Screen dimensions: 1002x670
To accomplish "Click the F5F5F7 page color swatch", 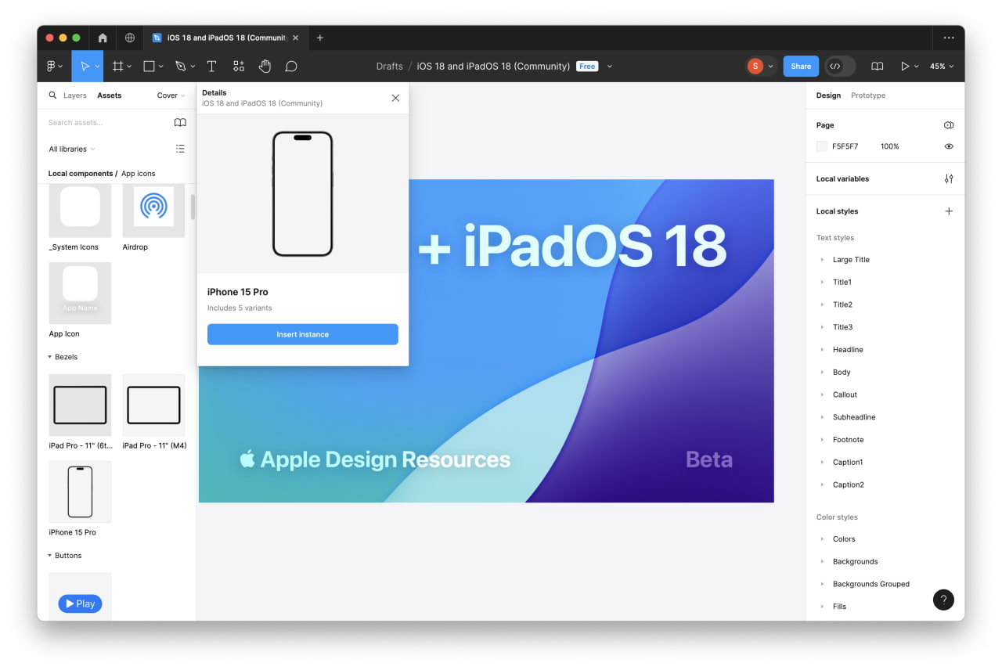I will click(x=821, y=146).
